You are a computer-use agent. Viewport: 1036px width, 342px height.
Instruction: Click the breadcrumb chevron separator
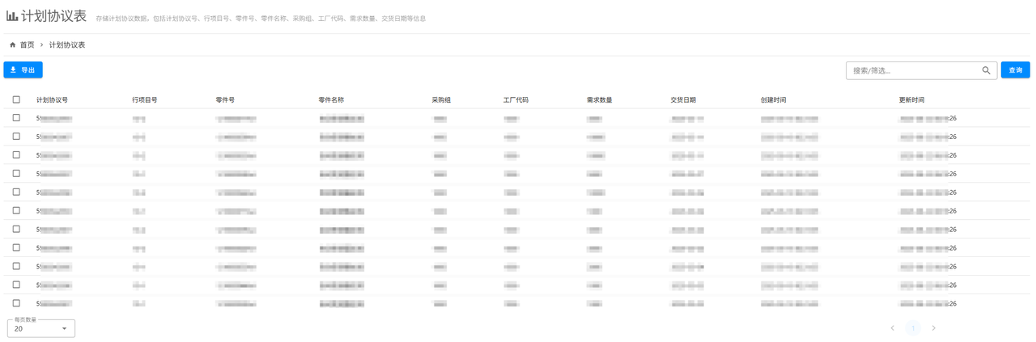[42, 45]
